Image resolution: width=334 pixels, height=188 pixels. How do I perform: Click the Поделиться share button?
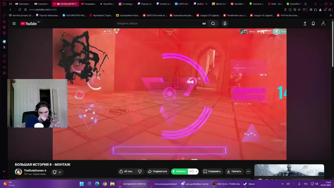[157, 171]
